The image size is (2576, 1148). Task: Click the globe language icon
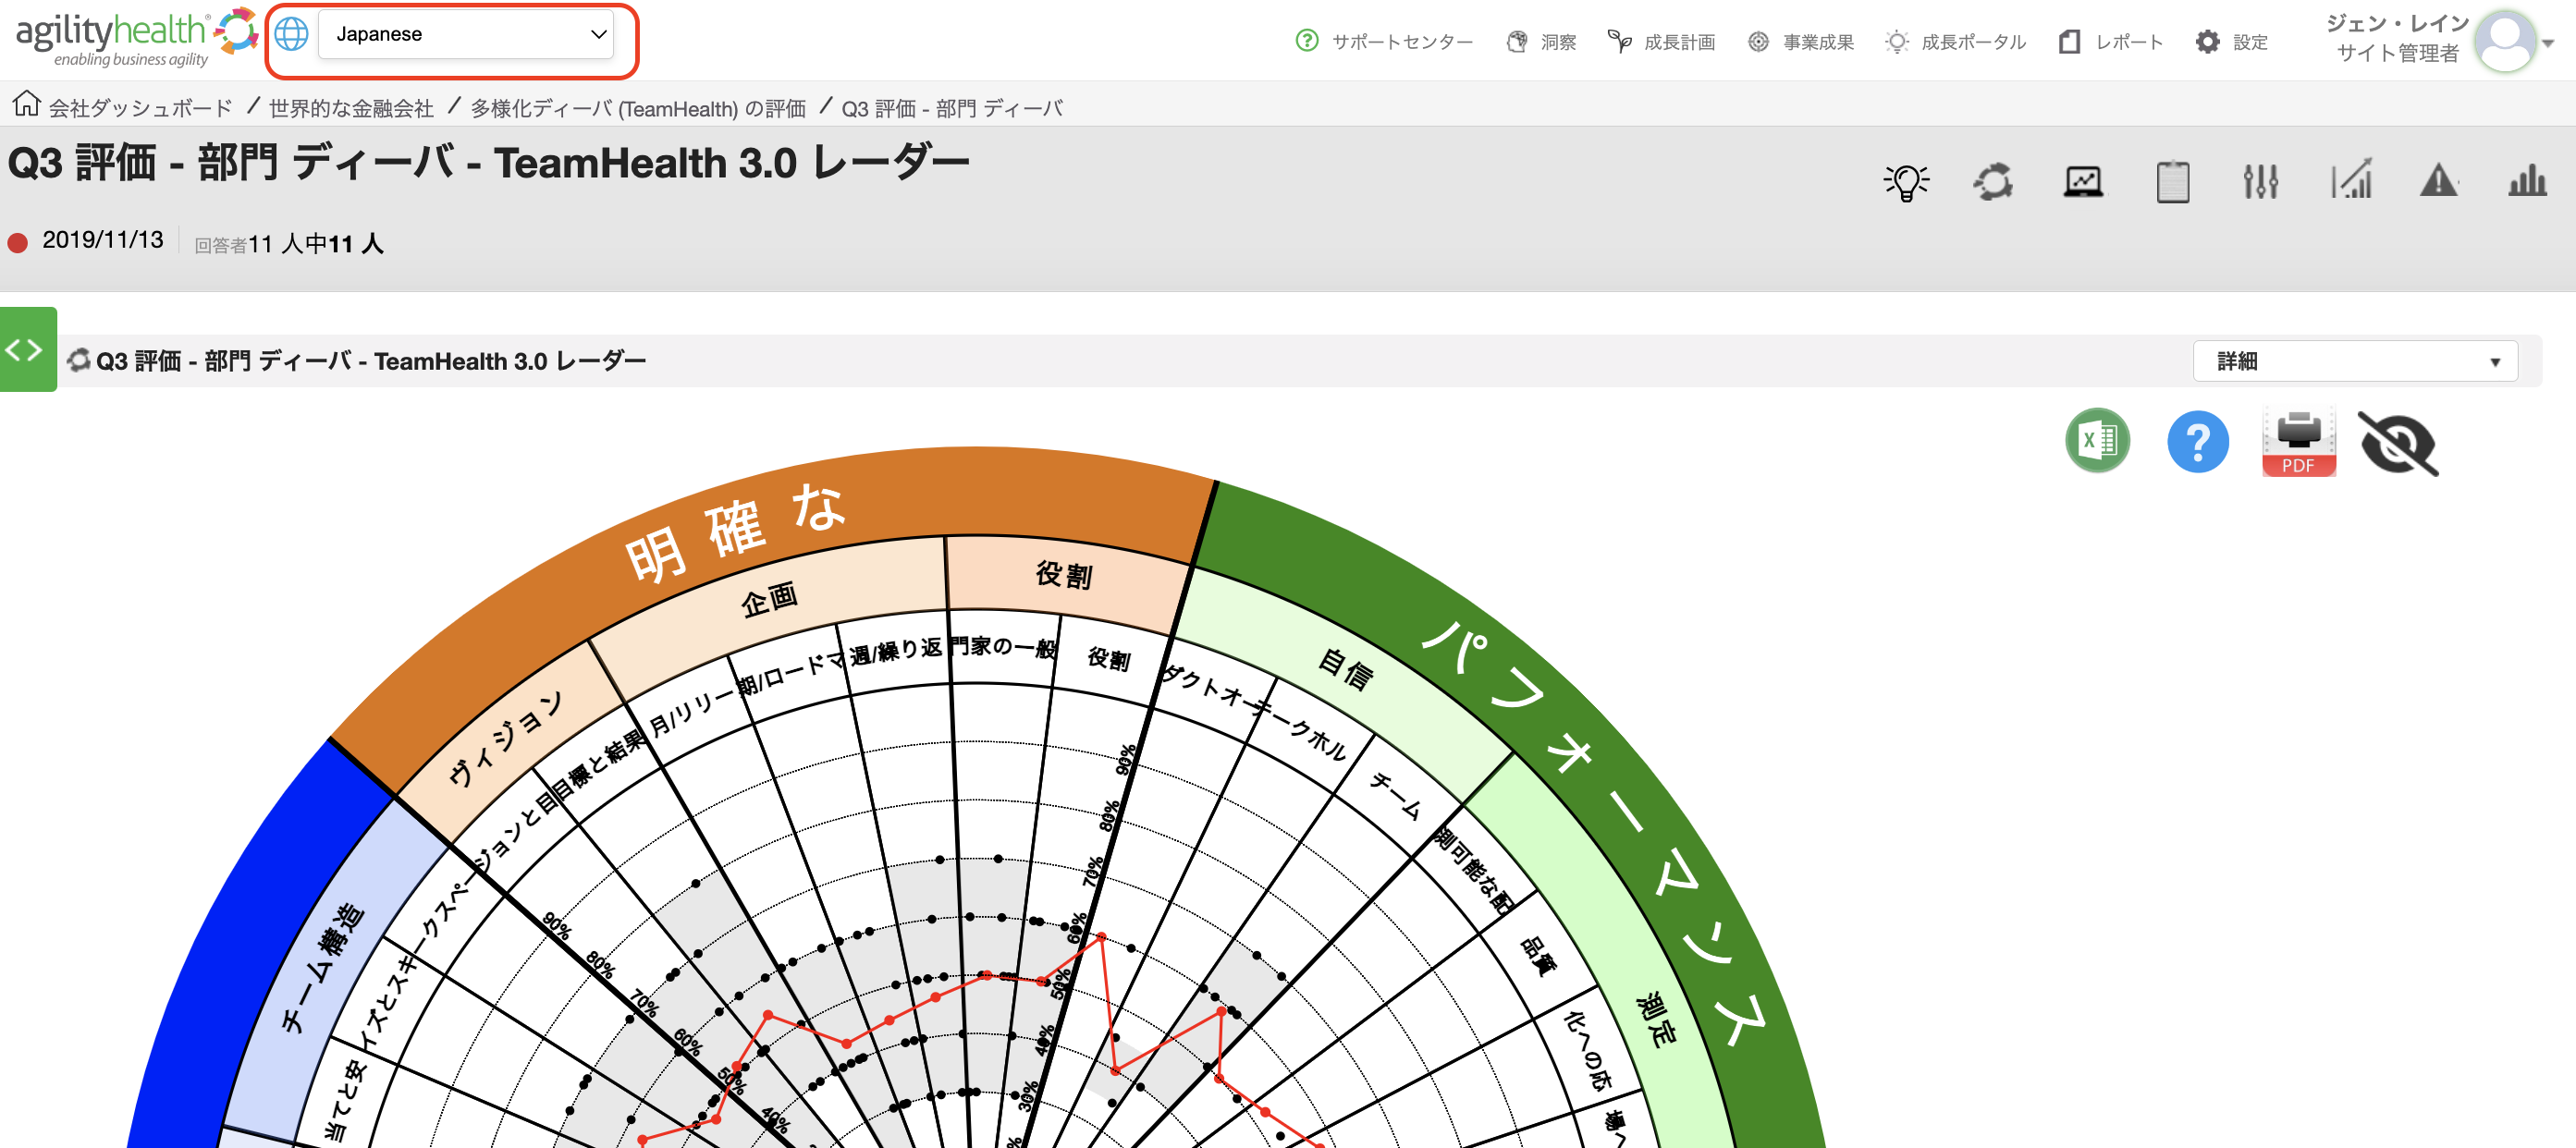tap(291, 34)
